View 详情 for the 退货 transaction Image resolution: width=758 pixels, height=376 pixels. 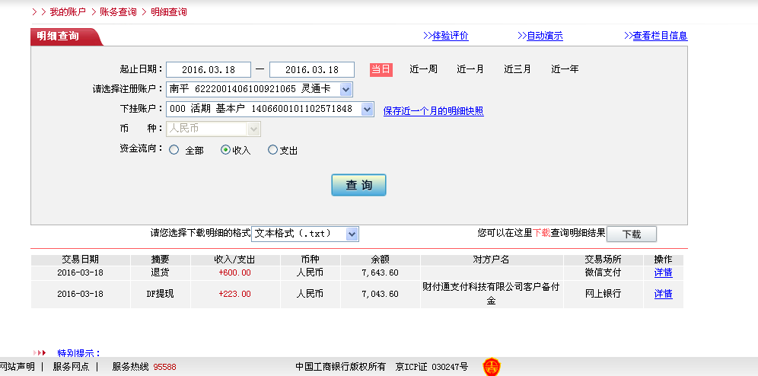point(663,272)
